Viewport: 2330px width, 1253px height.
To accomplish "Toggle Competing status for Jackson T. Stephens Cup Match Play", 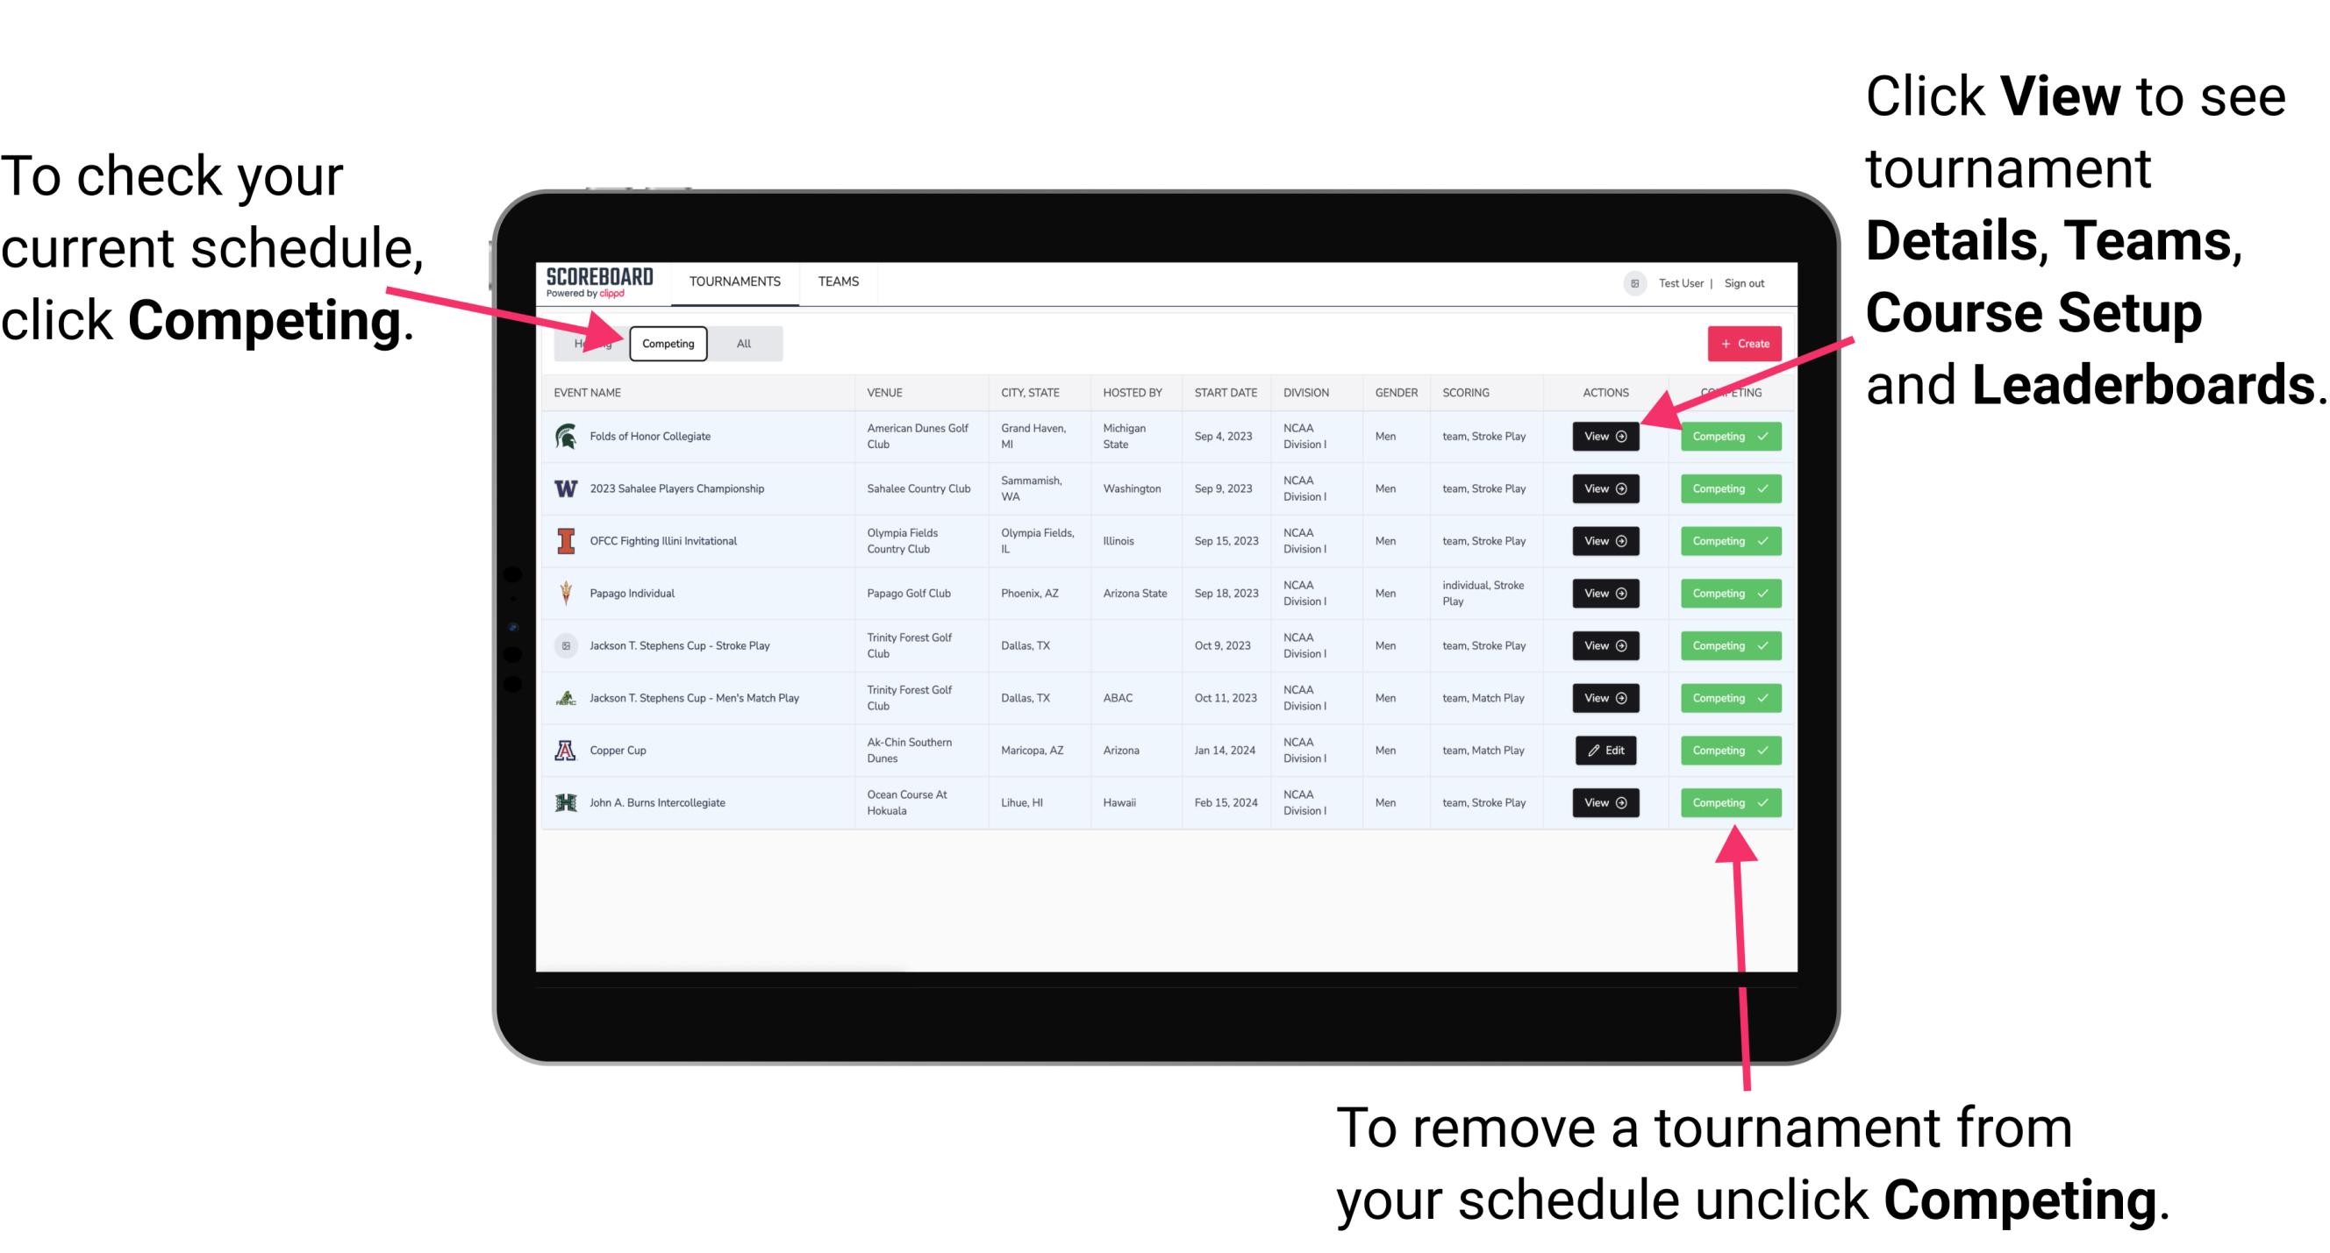I will [x=1725, y=697].
